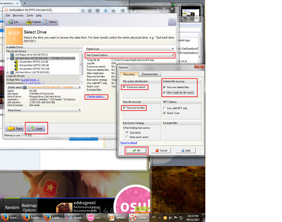Click drive list scrollbar up arrow
This screenshot has width=282, height=222.
81,52
